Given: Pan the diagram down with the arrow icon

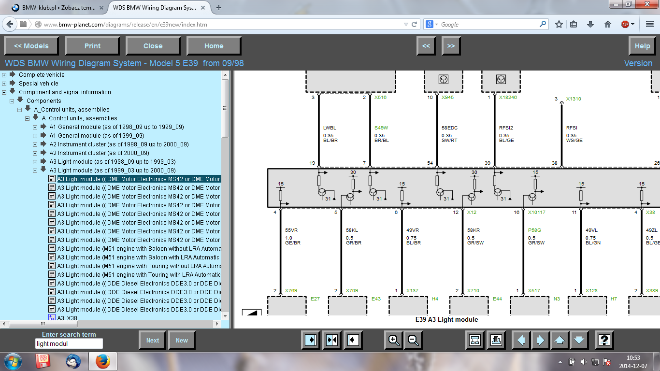Looking at the screenshot, I should (x=579, y=340).
